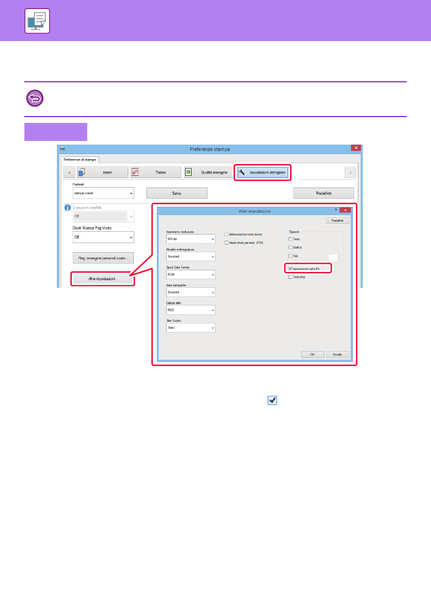The width and height of the screenshot is (431, 610).
Task: Click the purple return arrow icon
Action: [x=35, y=98]
